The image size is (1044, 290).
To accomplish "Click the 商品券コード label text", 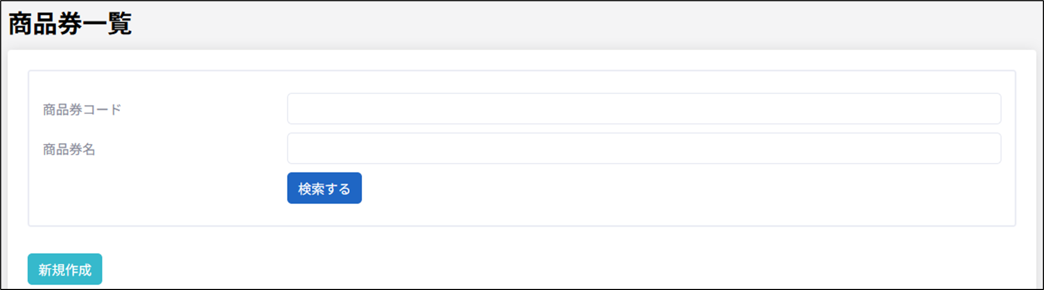I will tap(82, 110).
